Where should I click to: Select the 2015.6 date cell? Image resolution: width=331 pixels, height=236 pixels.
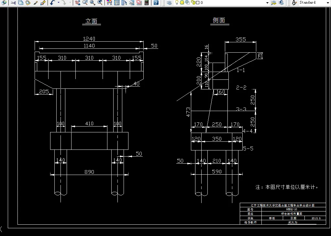[316, 218]
